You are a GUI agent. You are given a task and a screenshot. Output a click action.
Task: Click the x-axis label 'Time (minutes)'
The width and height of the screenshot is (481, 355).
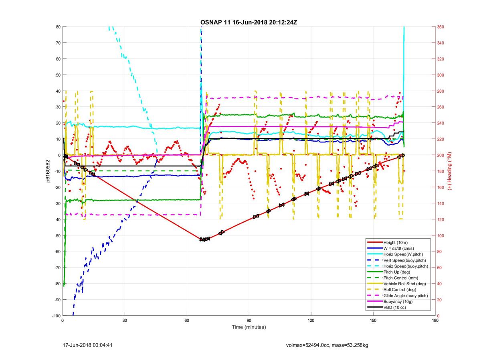pyautogui.click(x=249, y=327)
